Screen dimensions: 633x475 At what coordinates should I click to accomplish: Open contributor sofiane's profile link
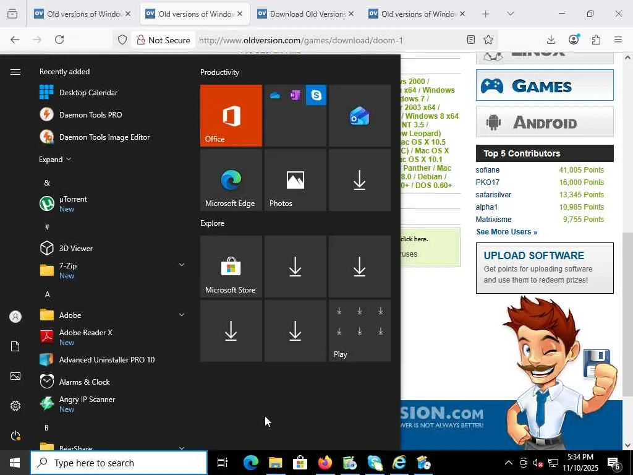487,170
